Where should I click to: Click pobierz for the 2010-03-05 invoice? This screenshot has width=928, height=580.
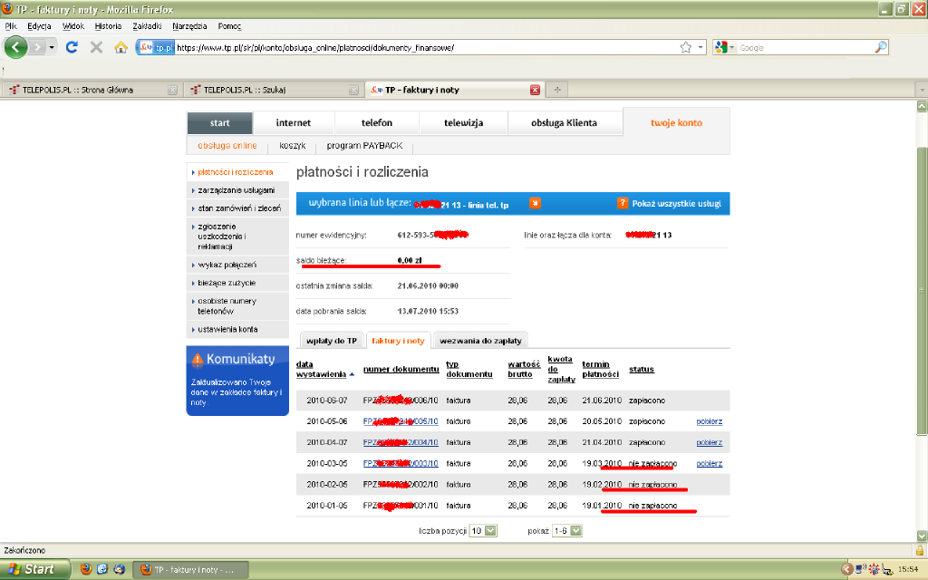click(709, 463)
